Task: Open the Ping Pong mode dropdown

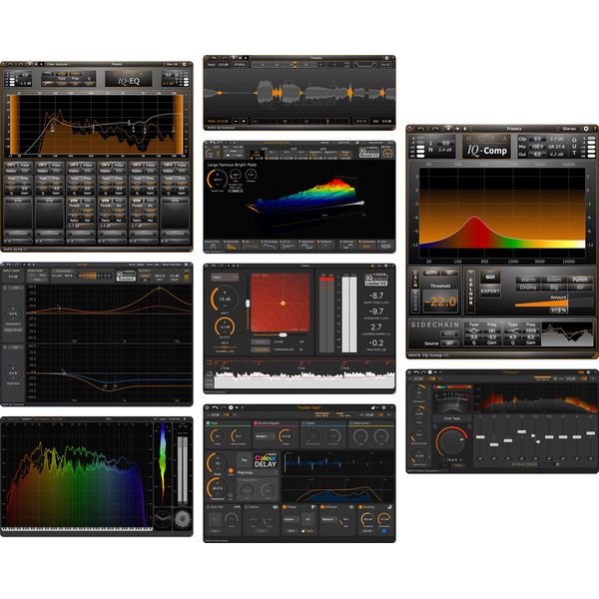Action: tap(258, 472)
